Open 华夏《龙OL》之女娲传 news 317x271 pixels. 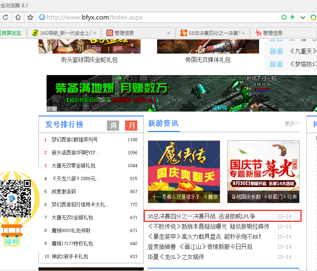(x=176, y=257)
